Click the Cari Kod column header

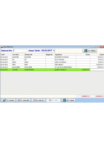[x=18, y=55]
